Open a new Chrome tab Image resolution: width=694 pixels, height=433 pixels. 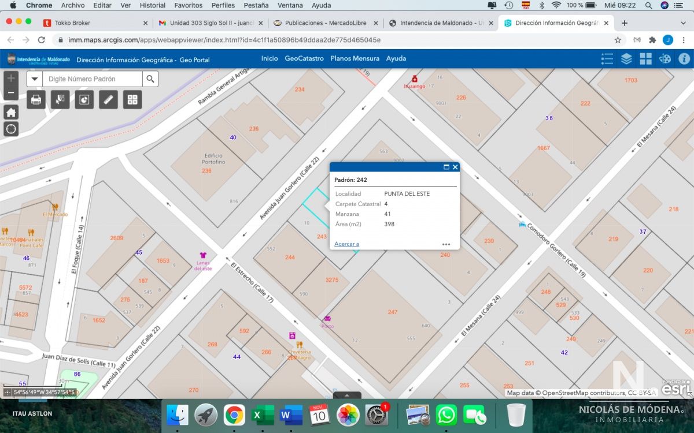point(625,23)
